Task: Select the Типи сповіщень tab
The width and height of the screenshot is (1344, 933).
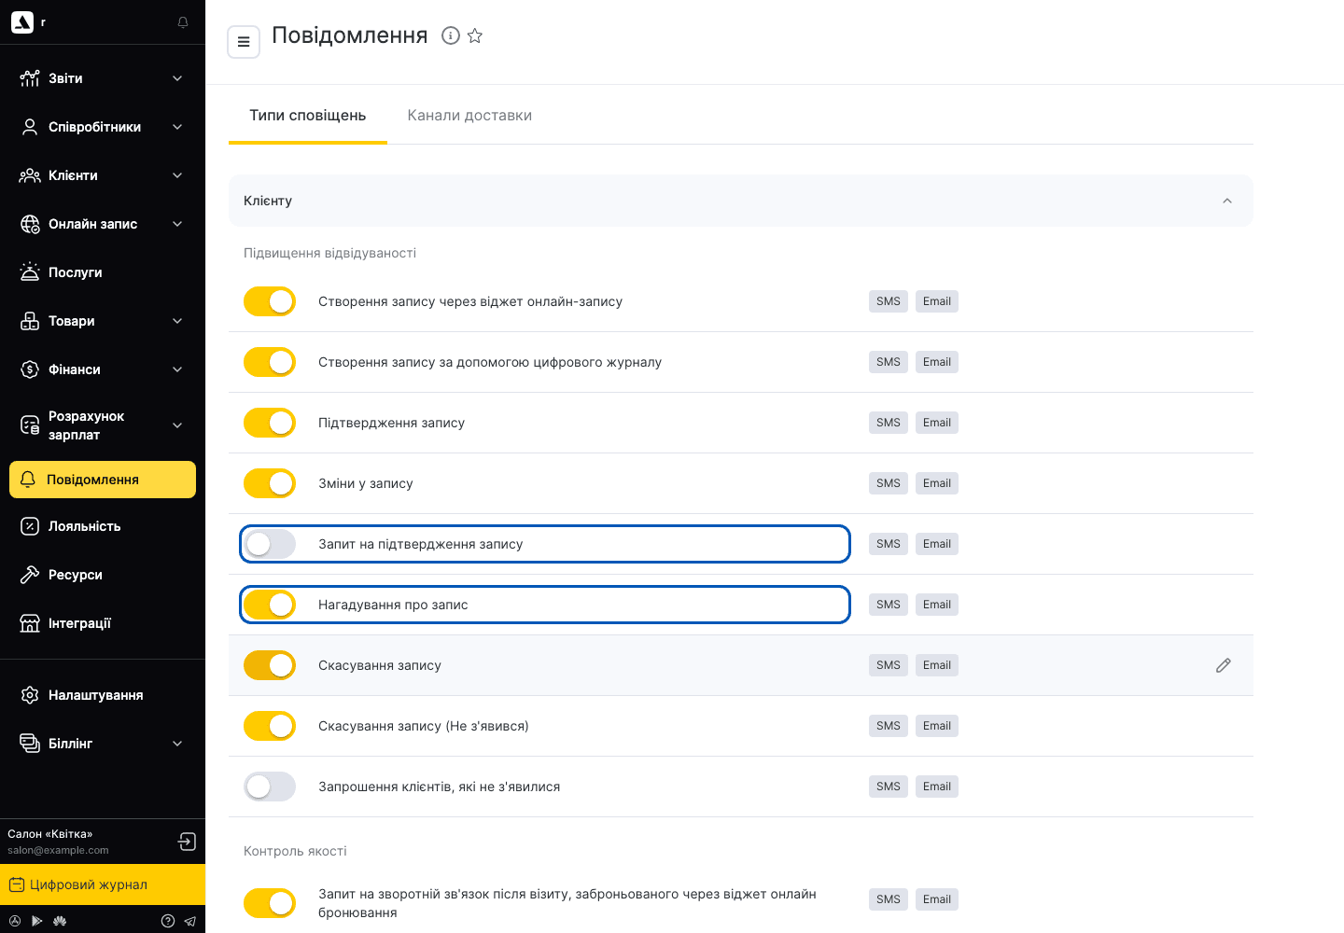Action: [x=308, y=116]
